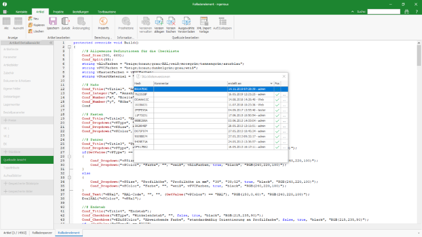The width and height of the screenshot is (422, 237).
Task: Show all articles with Alle icon
Action: [6, 23]
